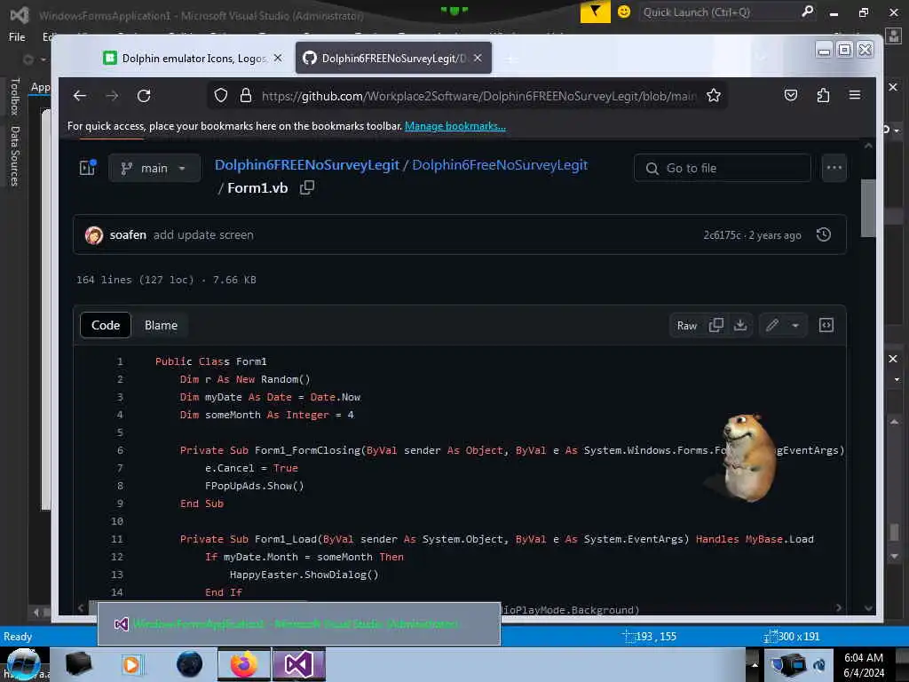Image resolution: width=909 pixels, height=682 pixels.
Task: Reload the GitHub page
Action: tap(144, 96)
